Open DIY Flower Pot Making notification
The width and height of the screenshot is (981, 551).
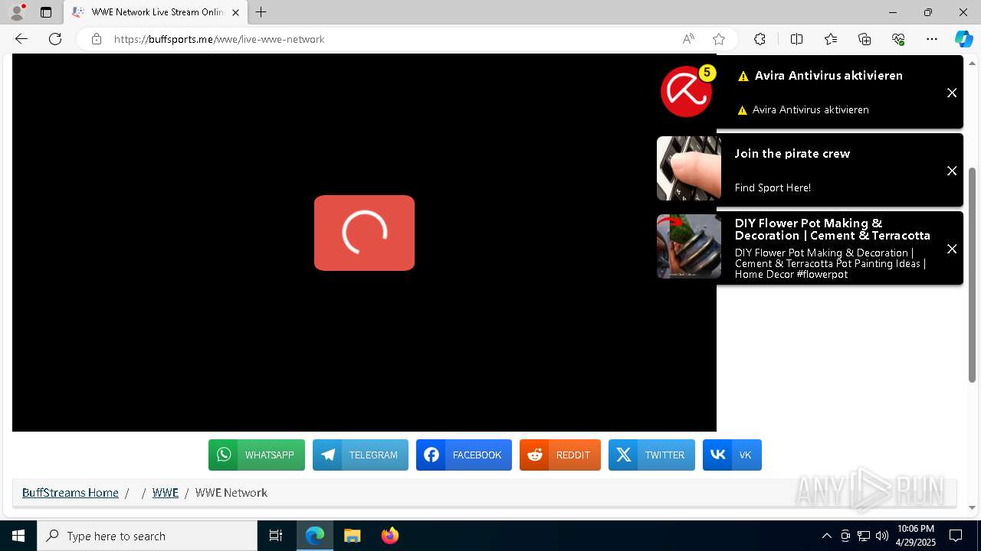tap(832, 229)
